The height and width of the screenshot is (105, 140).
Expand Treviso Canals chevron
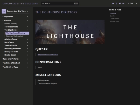click(27, 46)
